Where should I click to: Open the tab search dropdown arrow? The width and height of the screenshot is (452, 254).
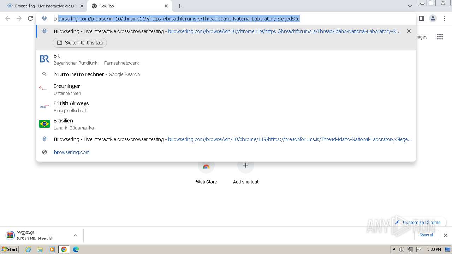click(410, 6)
